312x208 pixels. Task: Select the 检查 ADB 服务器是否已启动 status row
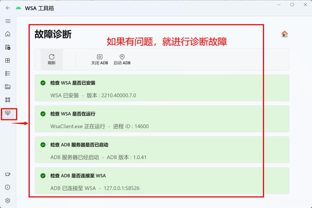pyautogui.click(x=162, y=150)
